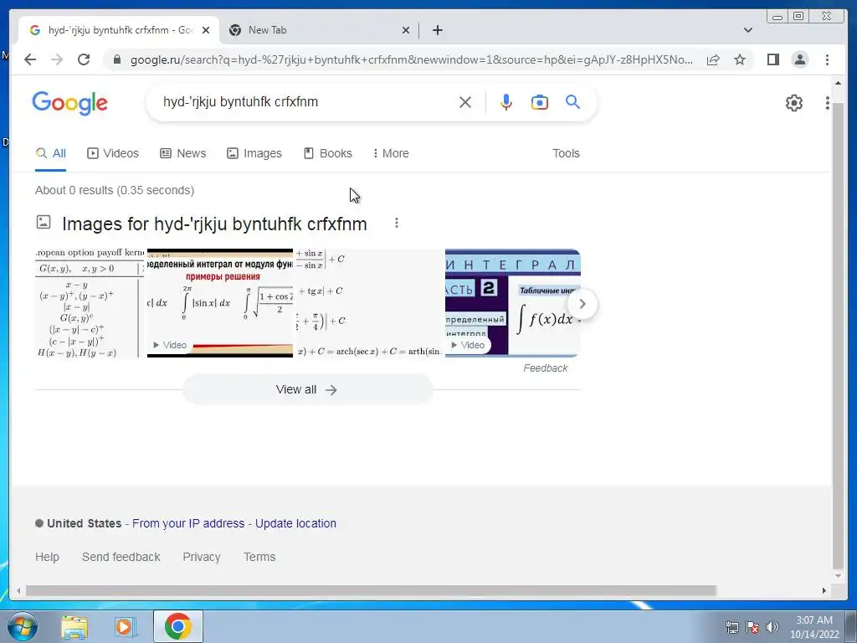Image resolution: width=857 pixels, height=643 pixels.
Task: Open the Chrome profile avatar
Action: click(x=800, y=59)
